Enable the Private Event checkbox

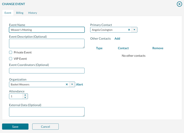coord(11,53)
